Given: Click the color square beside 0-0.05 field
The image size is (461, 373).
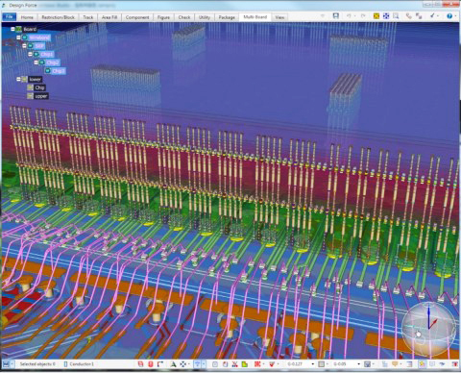Looking at the screenshot, I should click(x=321, y=364).
